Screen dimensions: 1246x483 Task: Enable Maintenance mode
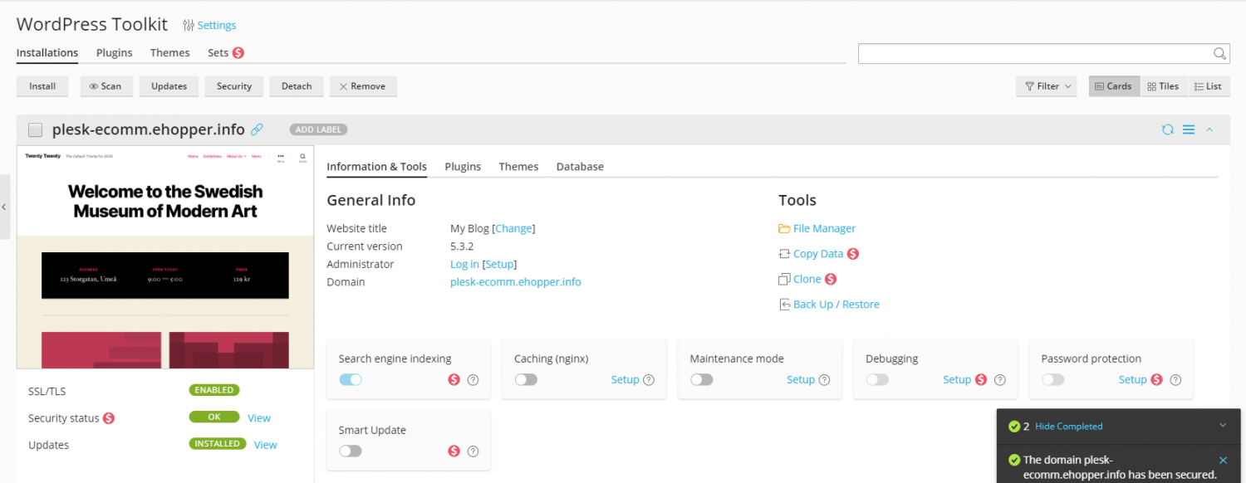click(x=701, y=378)
